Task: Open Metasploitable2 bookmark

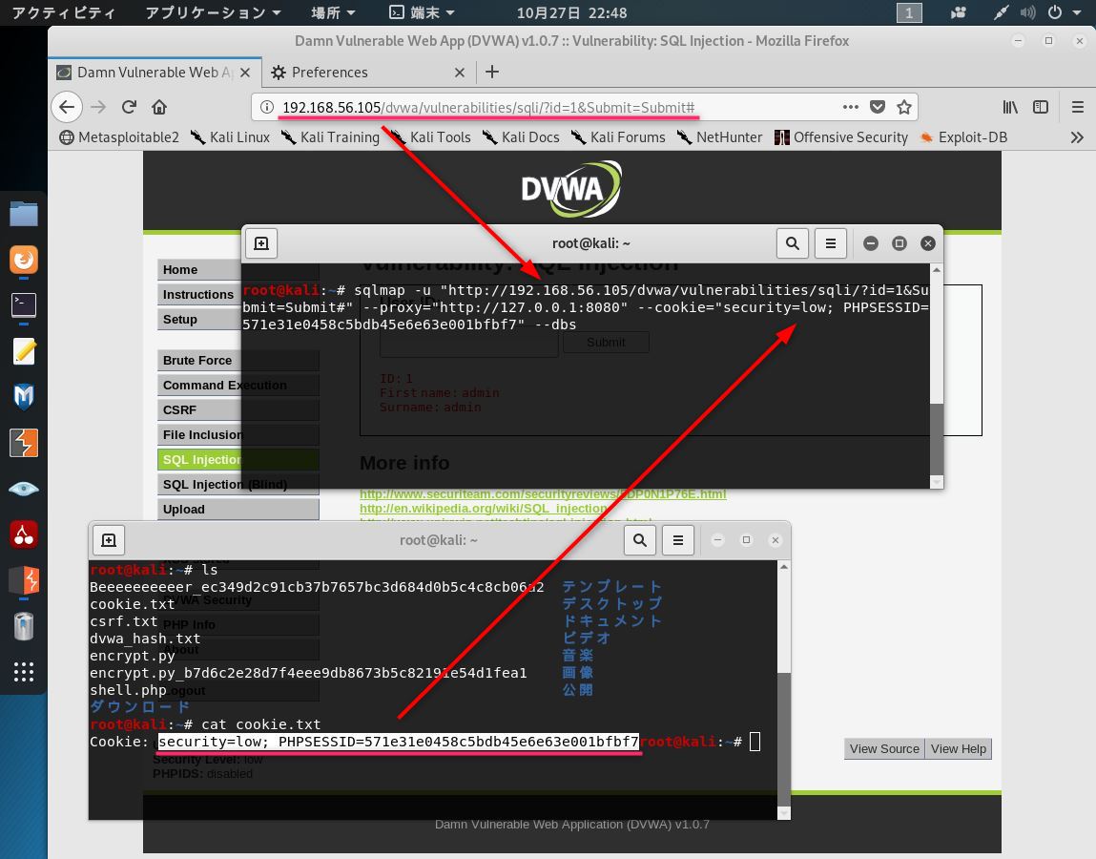Action: pos(119,137)
